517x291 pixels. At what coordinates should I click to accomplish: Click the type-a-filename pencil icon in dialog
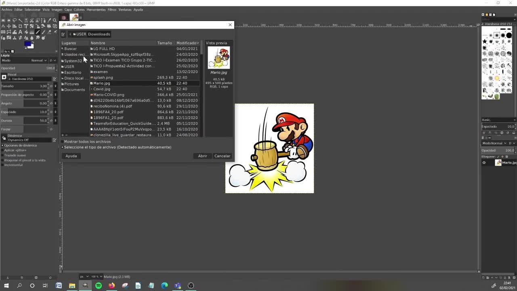pos(63,34)
